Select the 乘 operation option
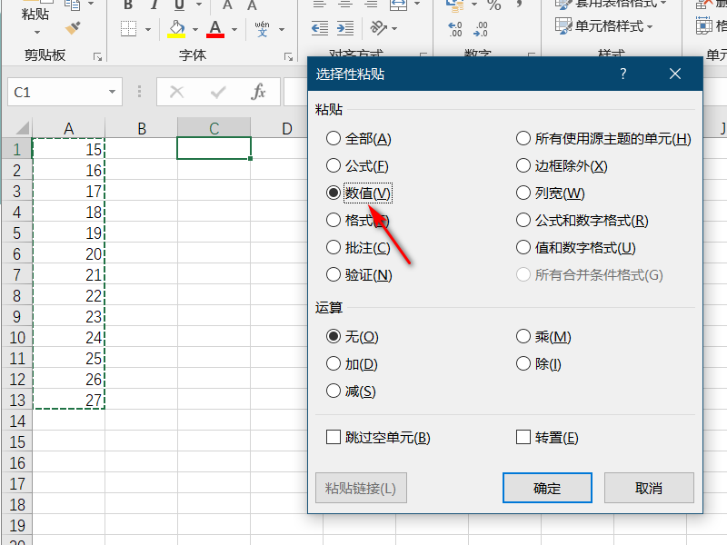Image resolution: width=727 pixels, height=545 pixels. pyautogui.click(x=523, y=337)
